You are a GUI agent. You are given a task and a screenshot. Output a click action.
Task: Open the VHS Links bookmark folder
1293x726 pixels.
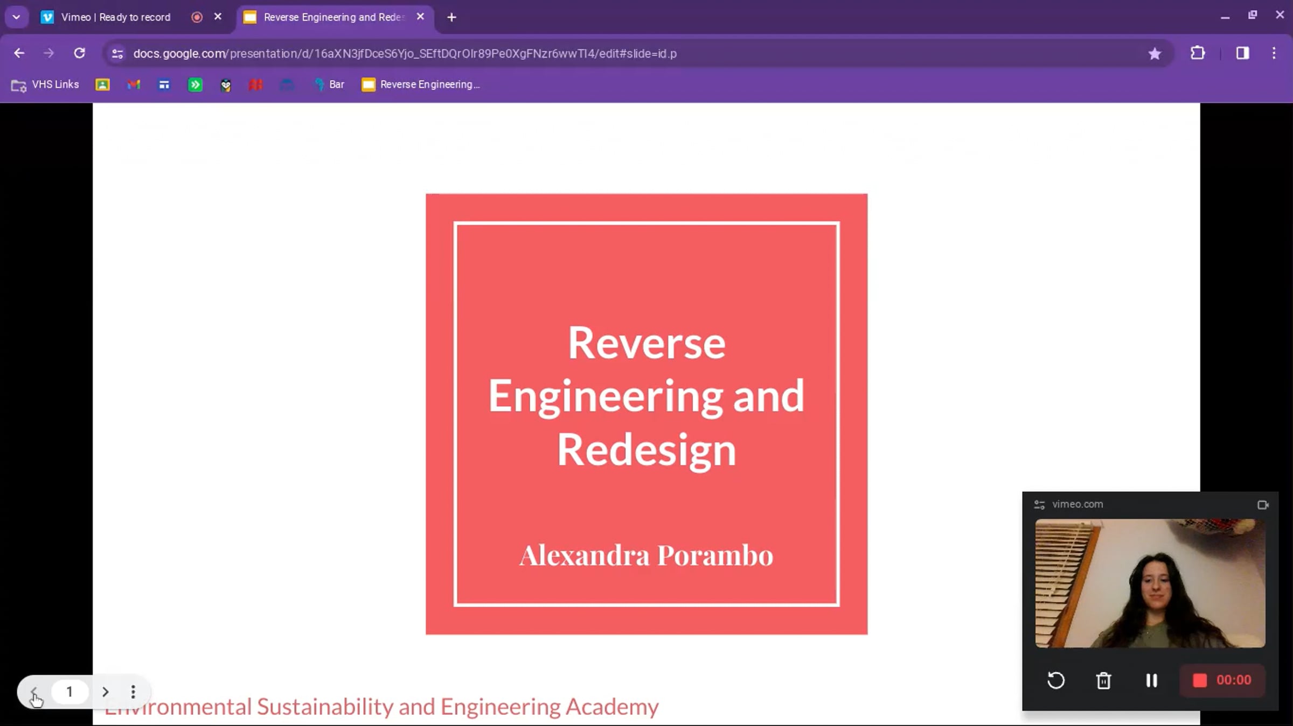point(45,84)
